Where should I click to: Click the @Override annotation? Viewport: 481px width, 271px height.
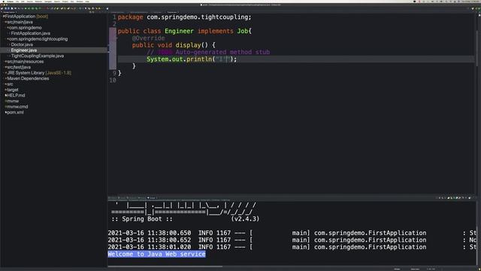tap(149, 38)
